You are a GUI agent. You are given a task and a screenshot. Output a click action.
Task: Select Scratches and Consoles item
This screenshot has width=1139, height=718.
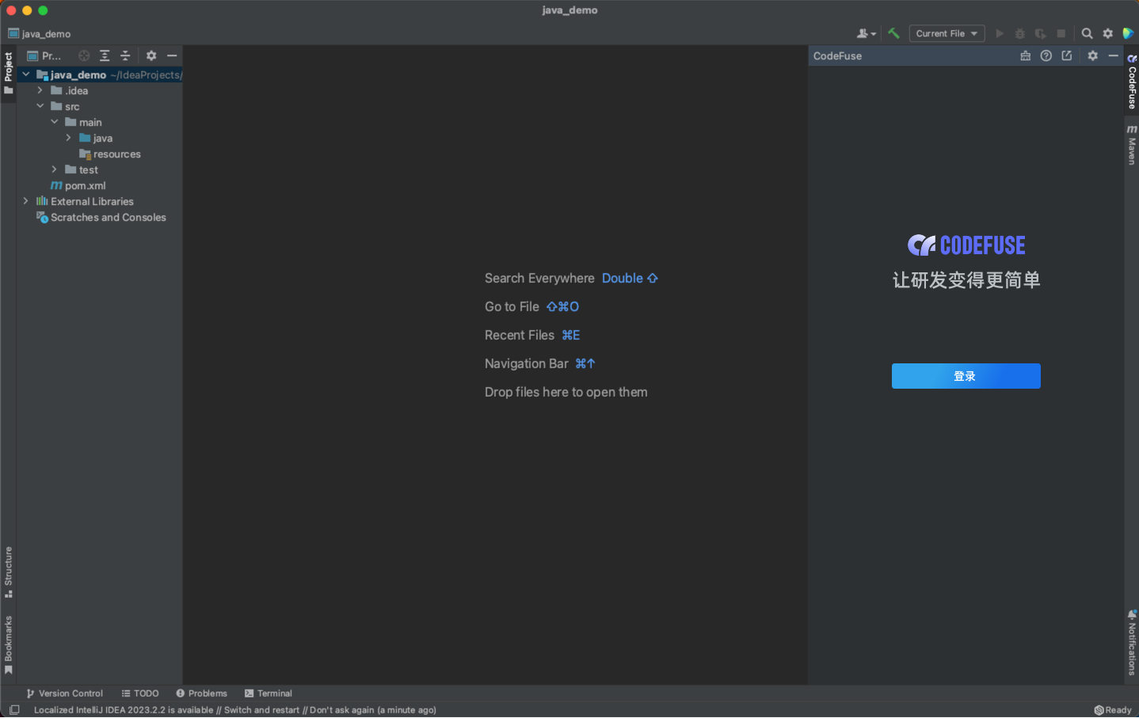coord(101,218)
